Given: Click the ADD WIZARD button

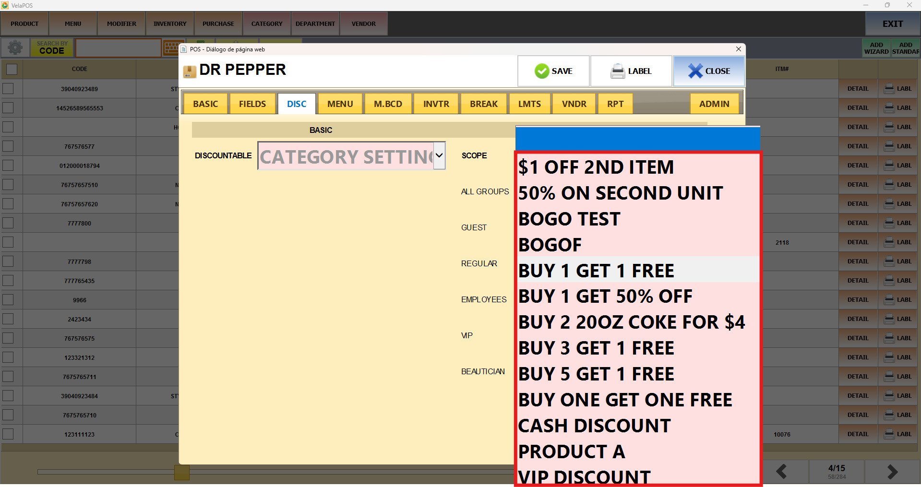Looking at the screenshot, I should [876, 48].
